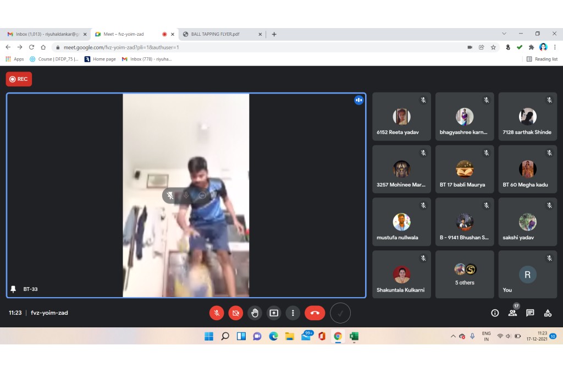Open meeting details info icon
Viewport: 563px width, 373px height.
pos(495,313)
